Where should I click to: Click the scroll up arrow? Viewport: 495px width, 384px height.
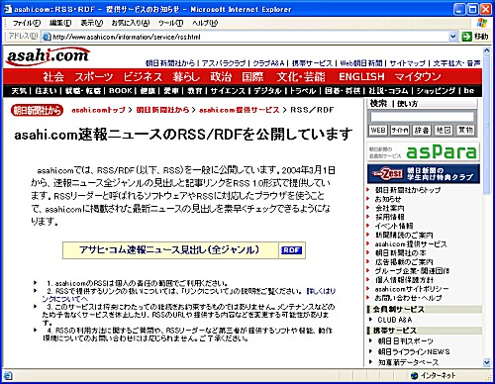coord(486,50)
